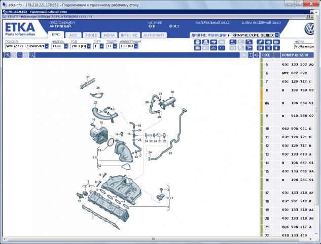This screenshot has width=321, height=244.
Task: Click the ETKA Parts Information logo
Action: click(20, 29)
